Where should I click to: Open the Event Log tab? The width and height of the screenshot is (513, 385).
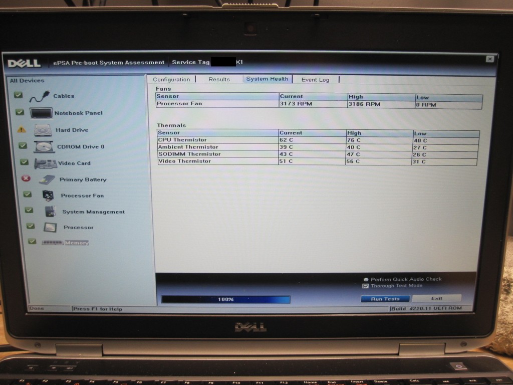coord(316,80)
